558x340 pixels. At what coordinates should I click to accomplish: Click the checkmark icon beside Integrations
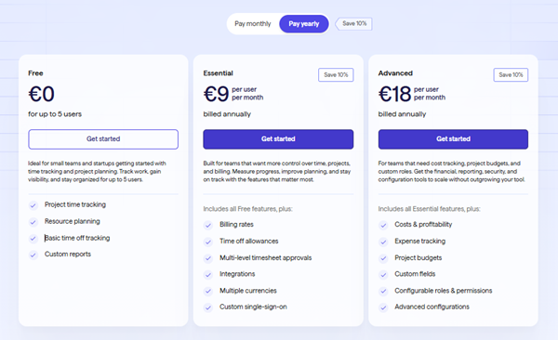click(x=208, y=275)
